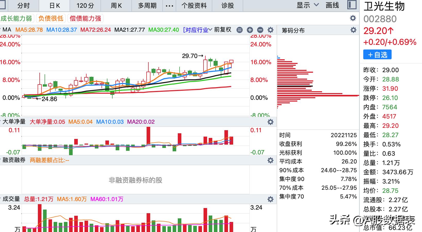The width and height of the screenshot is (422, 232).
Task: Click gear icon in the tags row
Action: pos(353,18)
